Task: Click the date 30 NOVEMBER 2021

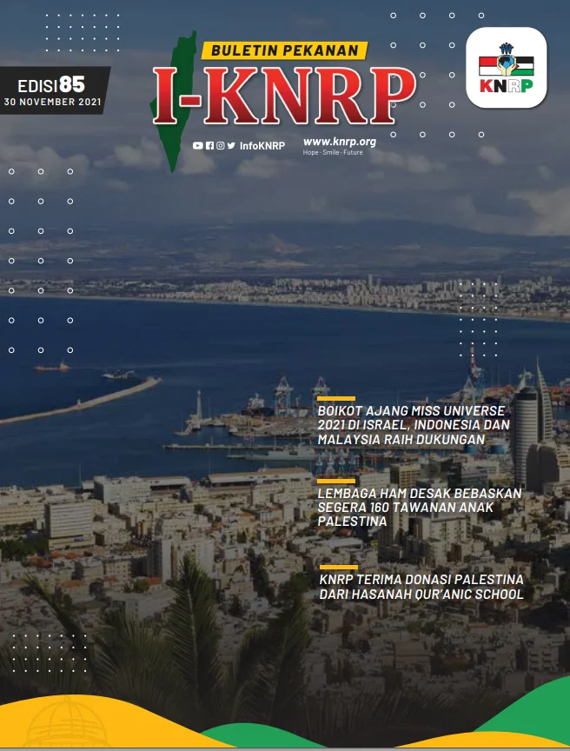Action: pos(53,102)
